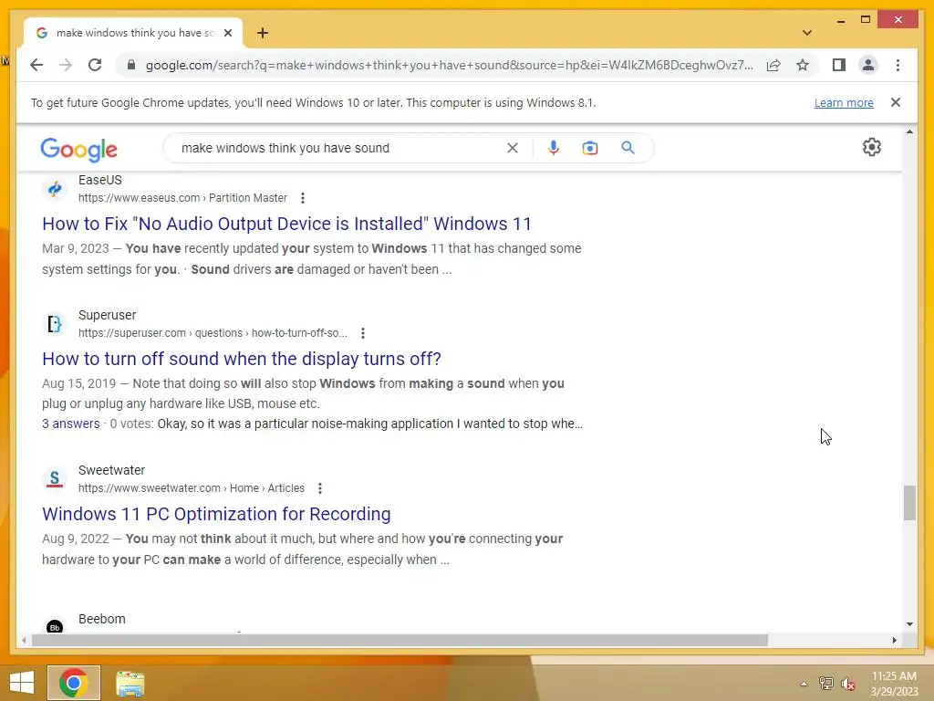Click the page scroll up arrow
Image resolution: width=934 pixels, height=701 pixels.
pyautogui.click(x=909, y=131)
